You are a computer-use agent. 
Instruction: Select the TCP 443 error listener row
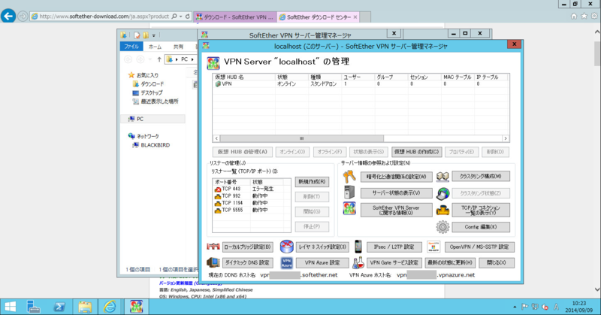coord(251,189)
